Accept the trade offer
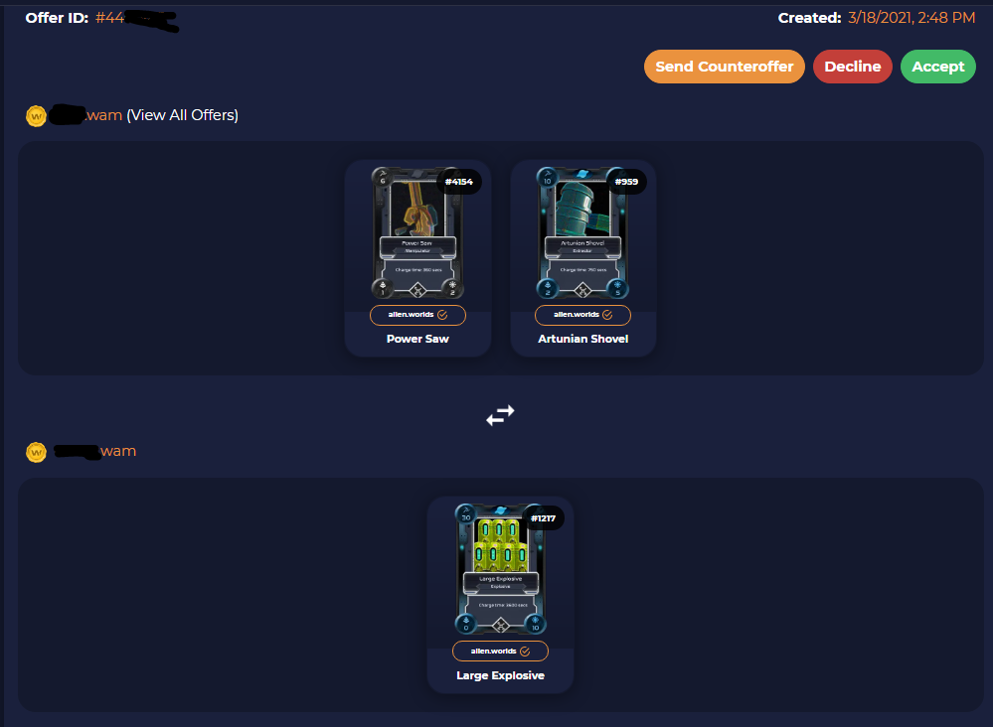The height and width of the screenshot is (727, 993). pyautogui.click(x=938, y=67)
